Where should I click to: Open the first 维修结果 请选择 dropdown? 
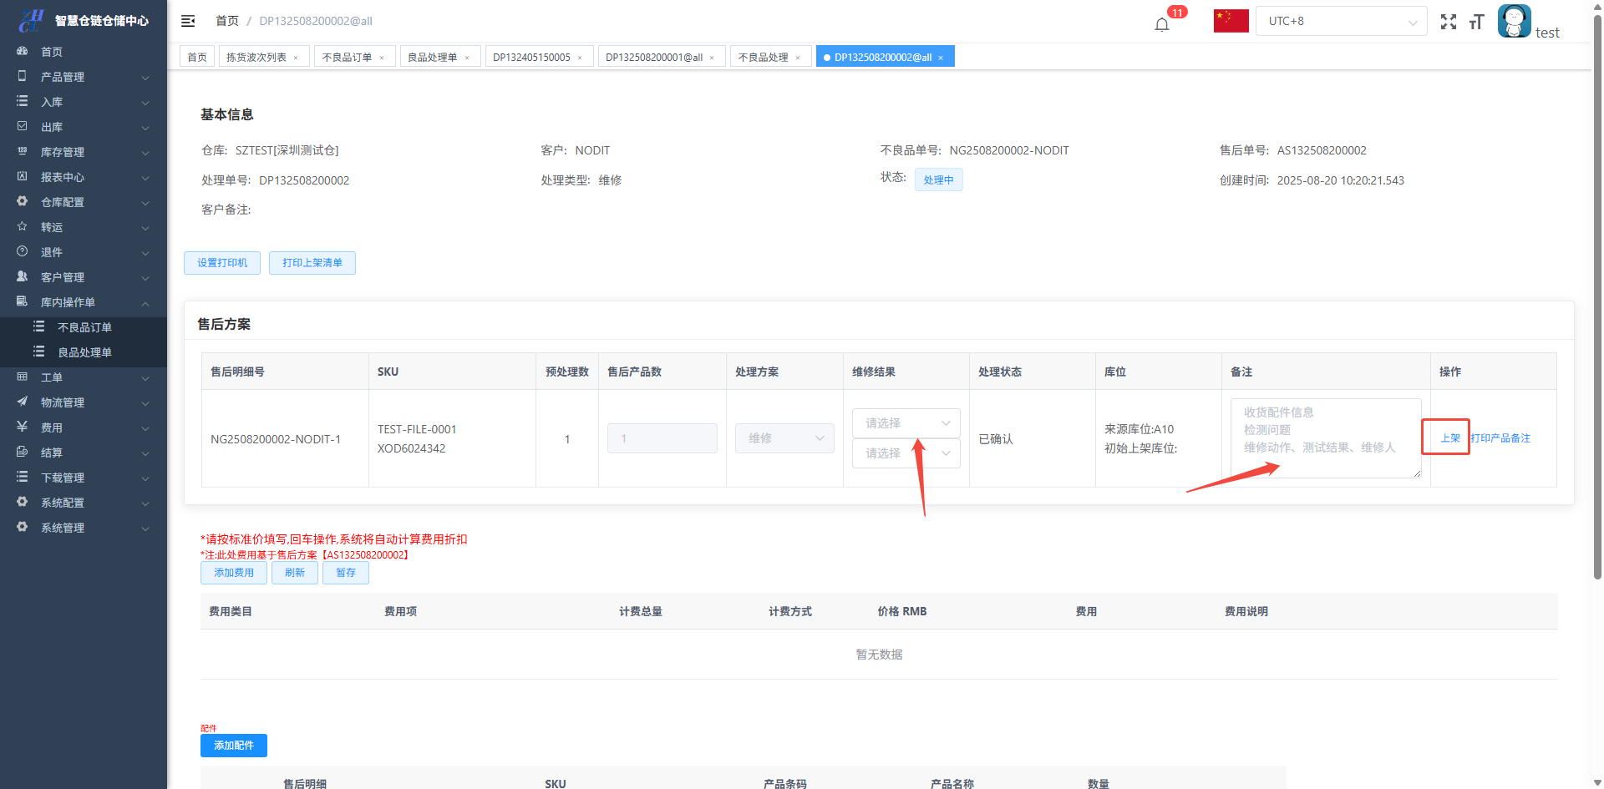pos(906,423)
